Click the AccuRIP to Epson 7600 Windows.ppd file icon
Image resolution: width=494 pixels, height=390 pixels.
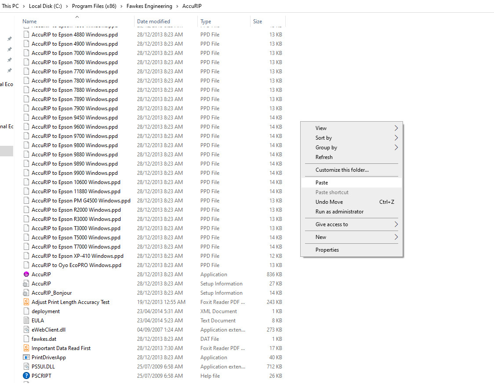tap(26, 62)
